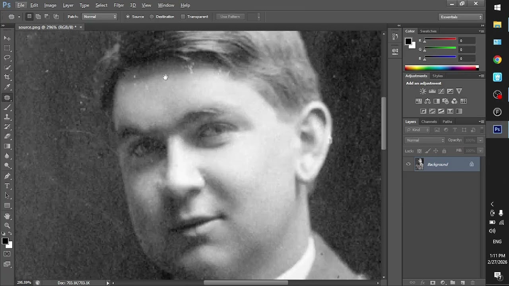Select the Zoom tool in toolbox
Screen dimensions: 509x286
tap(7, 225)
